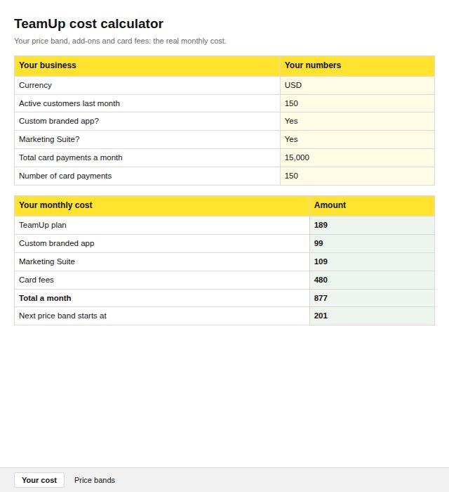This screenshot has height=492, width=449.
Task: Click the Card fees amount 480
Action: [x=372, y=280]
